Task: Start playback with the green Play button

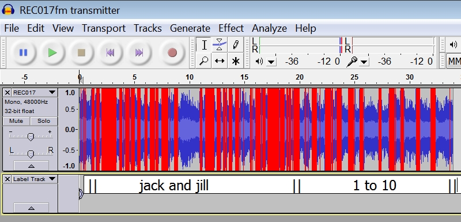Action: point(52,52)
